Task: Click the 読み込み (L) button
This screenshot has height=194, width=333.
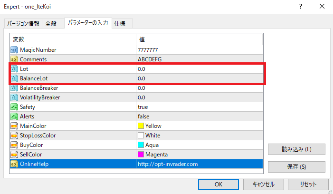Action: click(x=296, y=149)
